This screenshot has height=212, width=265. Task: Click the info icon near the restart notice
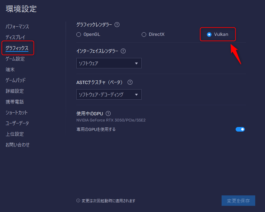coord(79,201)
